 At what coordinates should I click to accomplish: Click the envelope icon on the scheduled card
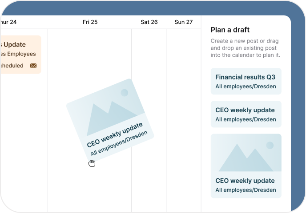point(33,66)
